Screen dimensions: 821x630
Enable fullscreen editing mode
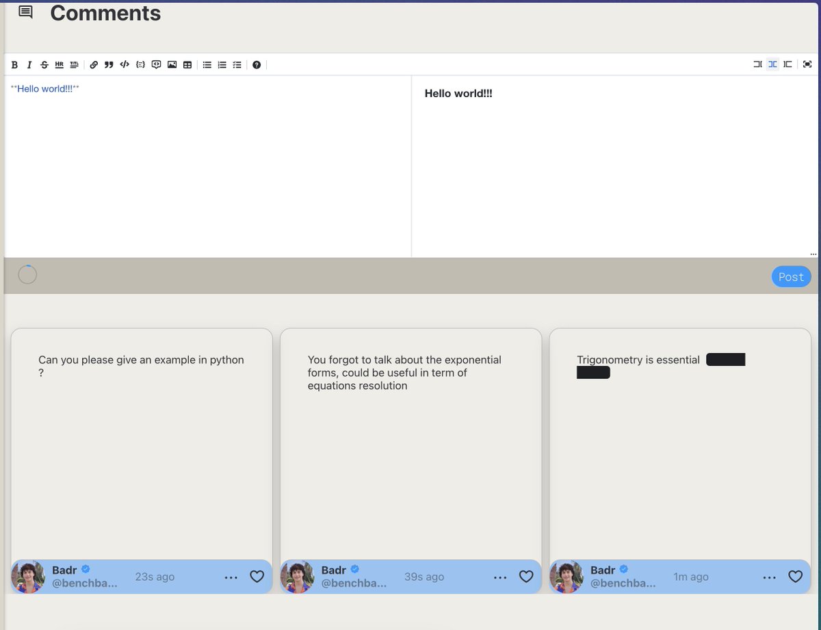point(807,64)
